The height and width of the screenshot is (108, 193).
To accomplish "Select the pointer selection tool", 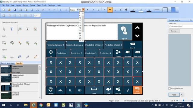I will click(4, 29).
